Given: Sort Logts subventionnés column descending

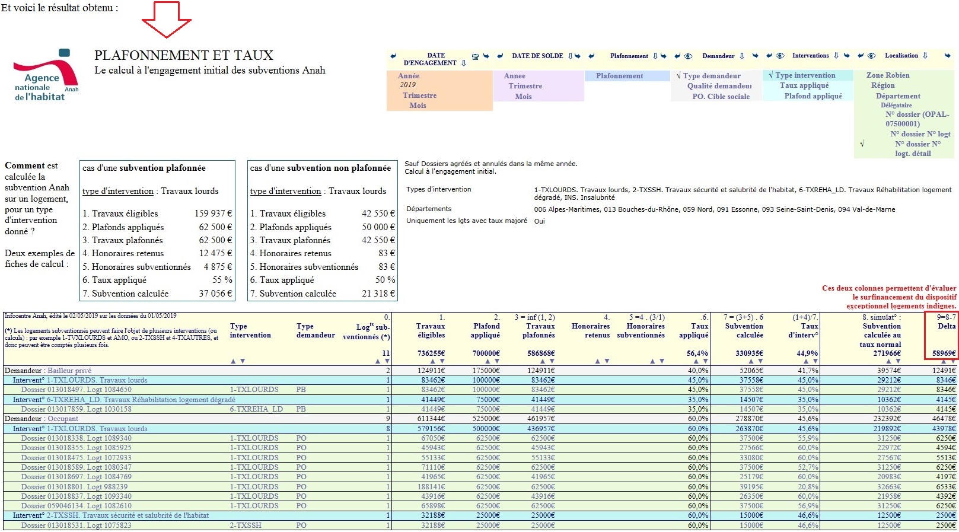Looking at the screenshot, I should pos(387,361).
